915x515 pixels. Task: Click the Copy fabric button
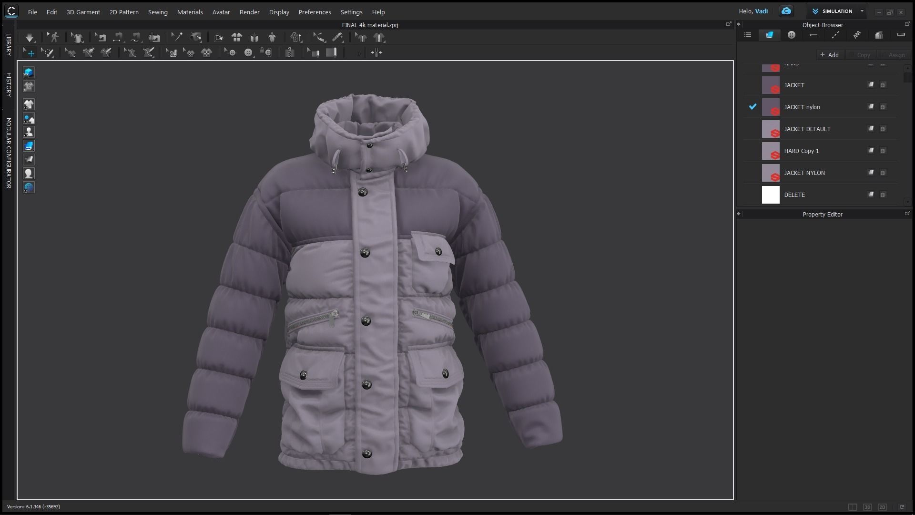point(861,55)
